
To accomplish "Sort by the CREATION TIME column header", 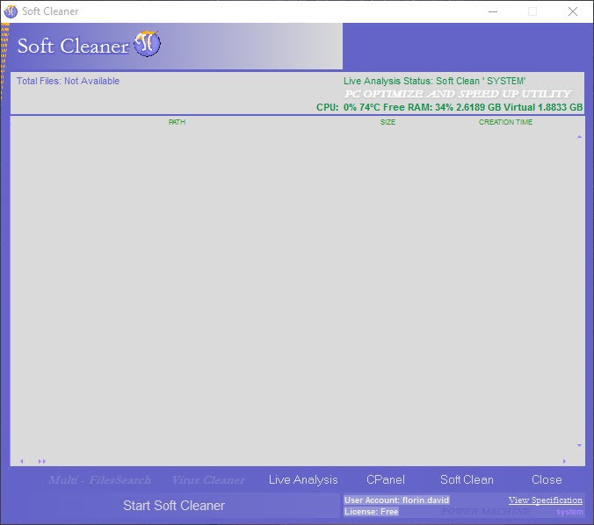I will [x=505, y=122].
